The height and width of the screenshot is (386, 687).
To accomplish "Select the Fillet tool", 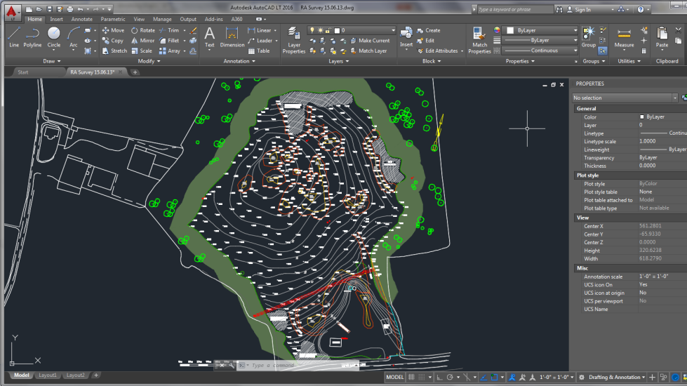I will click(169, 41).
